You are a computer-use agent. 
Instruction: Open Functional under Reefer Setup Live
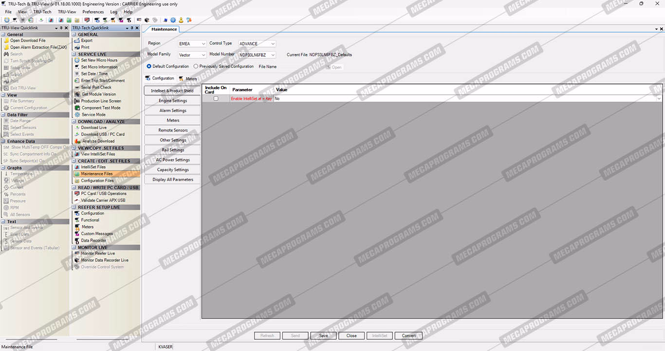pyautogui.click(x=90, y=220)
